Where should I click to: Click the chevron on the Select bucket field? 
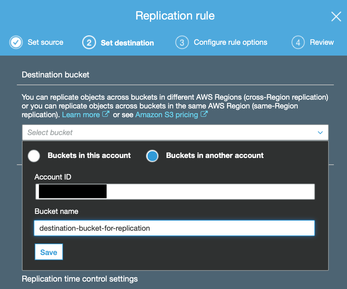(320, 132)
